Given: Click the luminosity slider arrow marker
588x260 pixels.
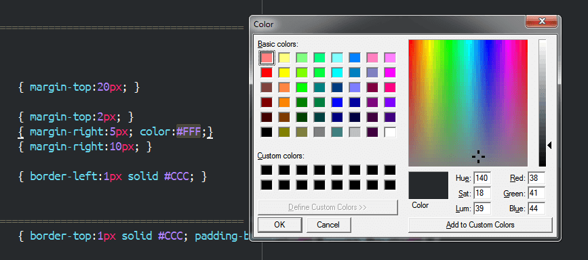Looking at the screenshot, I should point(549,145).
